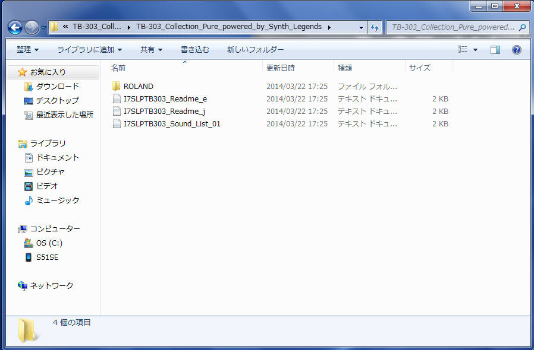
Task: Open the ドキュメント library
Action: (58, 158)
